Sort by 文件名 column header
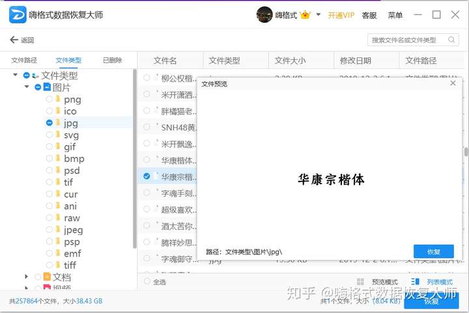This screenshot has height=313, width=469. tap(165, 61)
